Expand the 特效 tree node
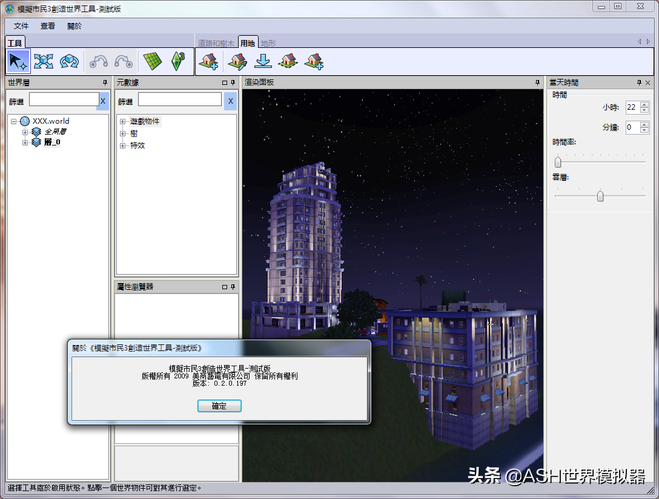Image resolution: width=659 pixels, height=499 pixels. tap(123, 146)
